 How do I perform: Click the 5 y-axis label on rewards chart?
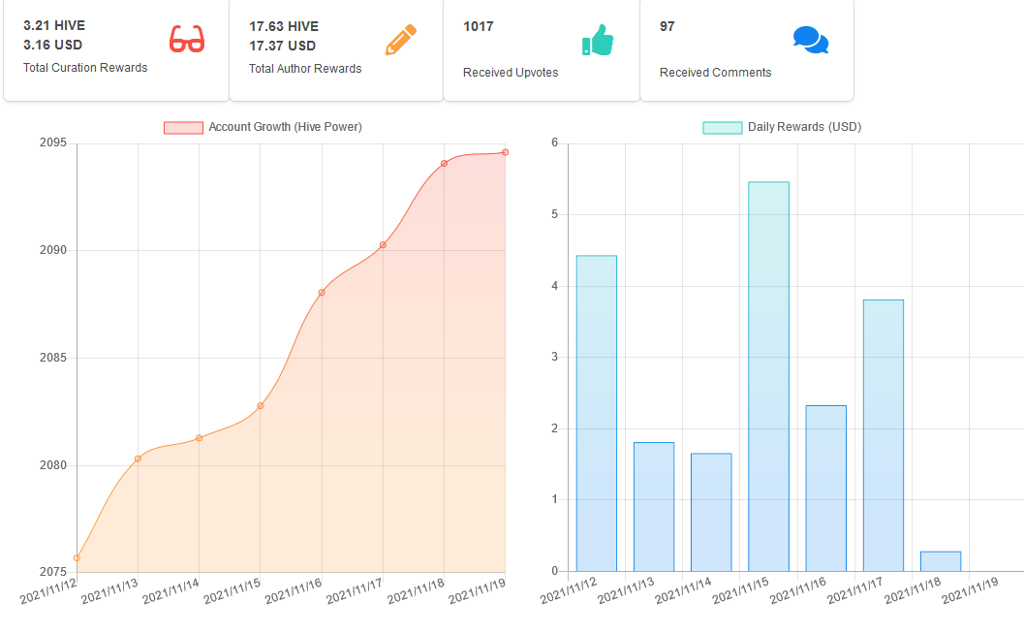coord(554,214)
